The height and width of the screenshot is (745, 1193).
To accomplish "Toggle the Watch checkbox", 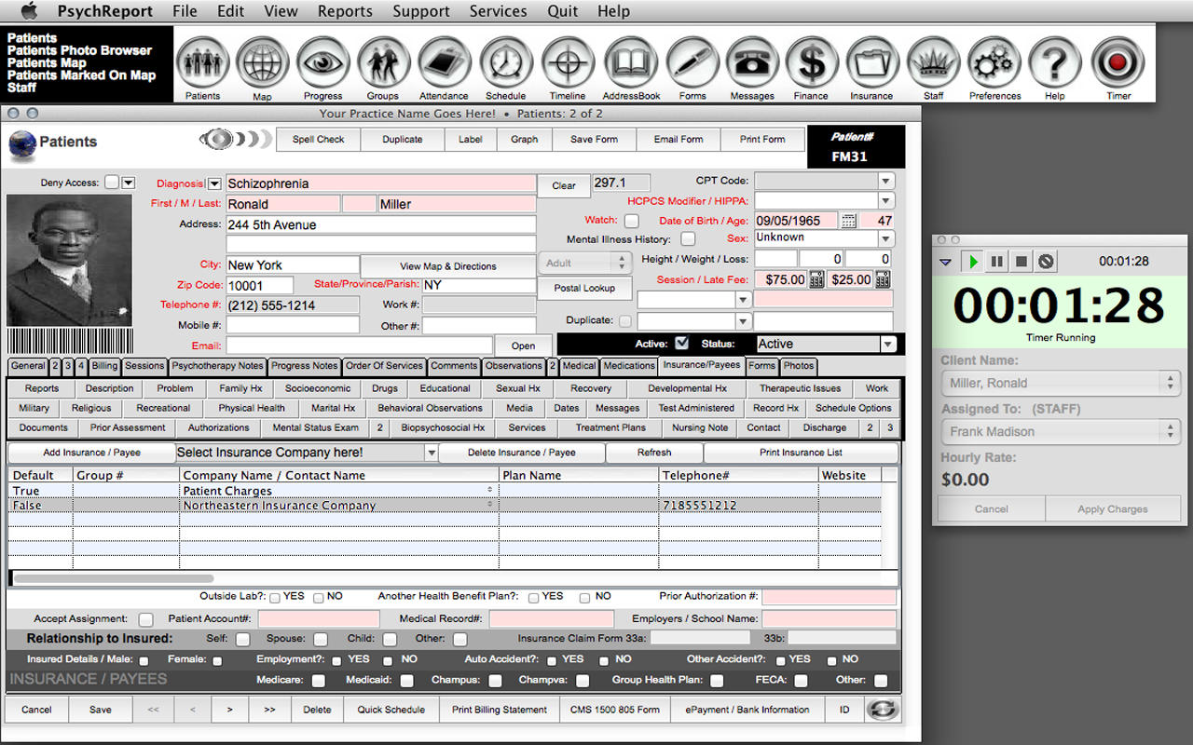I will click(x=631, y=221).
